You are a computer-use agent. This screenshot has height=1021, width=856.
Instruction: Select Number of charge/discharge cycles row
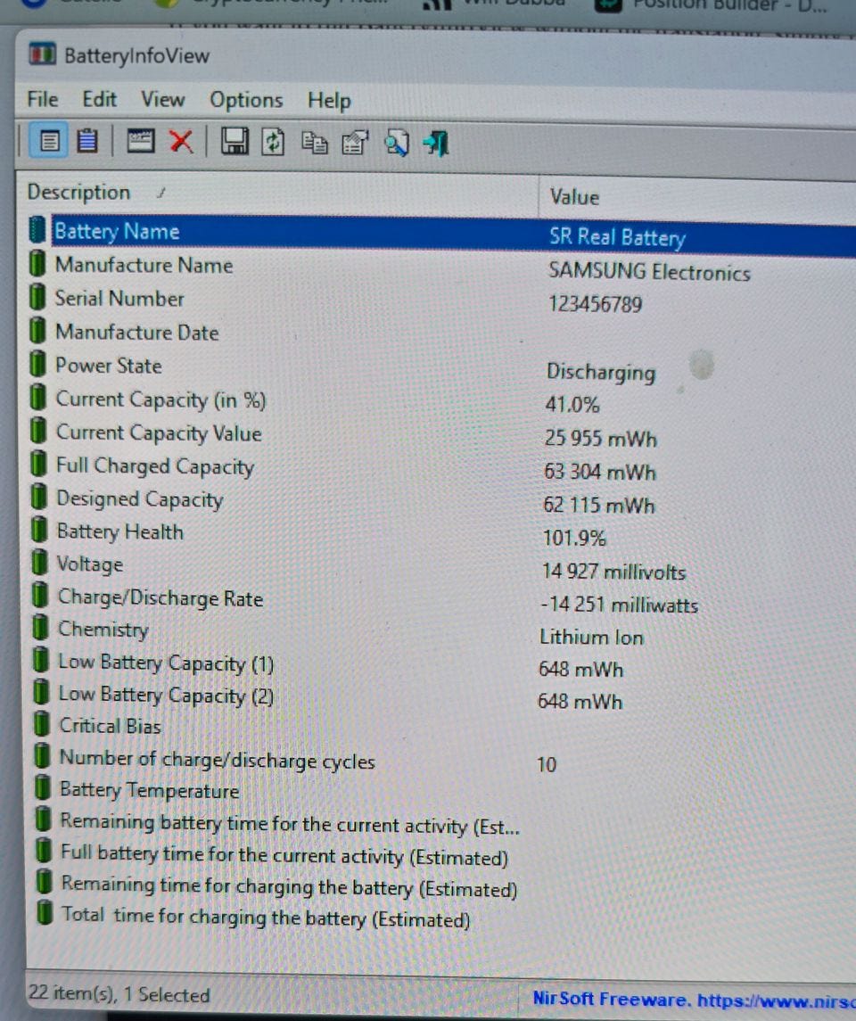218,759
